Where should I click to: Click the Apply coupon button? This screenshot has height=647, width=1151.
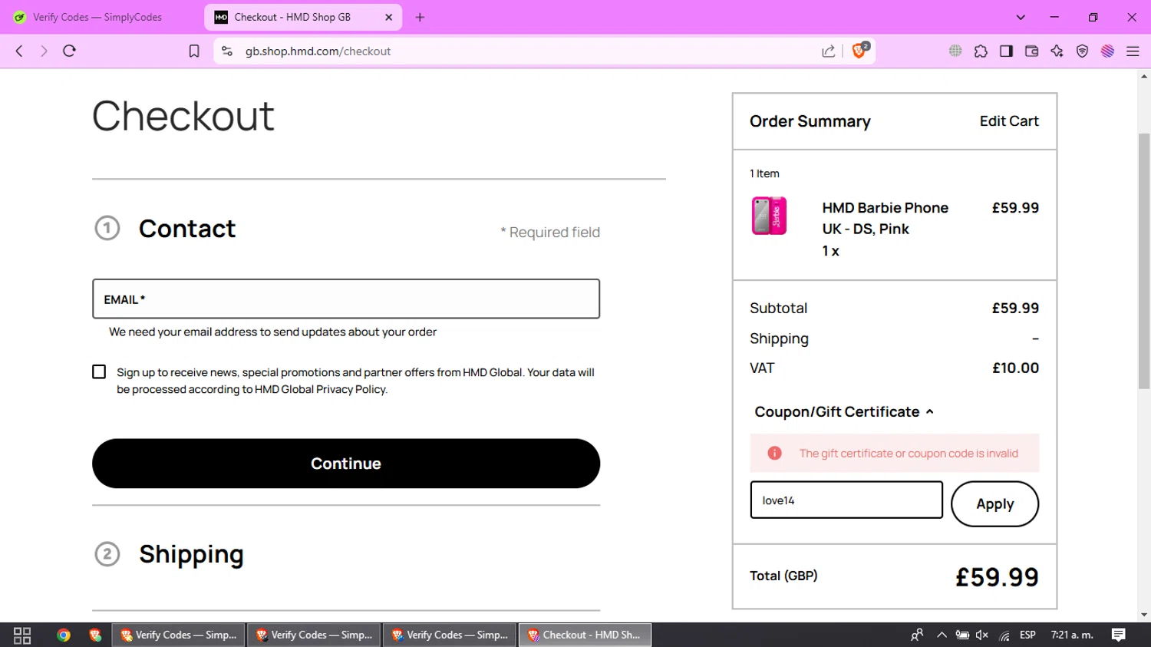pos(994,504)
